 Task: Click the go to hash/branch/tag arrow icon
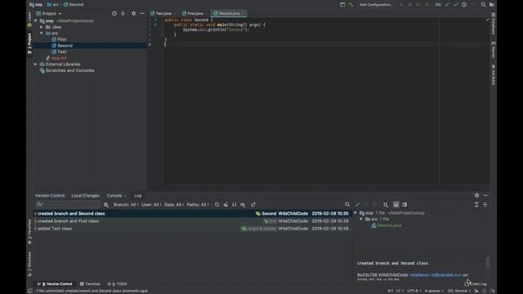click(x=253, y=205)
